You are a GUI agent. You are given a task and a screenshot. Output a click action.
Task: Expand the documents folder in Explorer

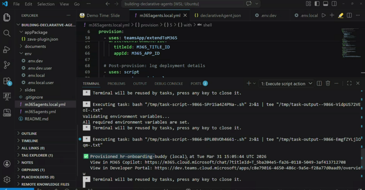(35, 46)
